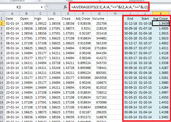Click the insert function fx icon
171x122 pixels.
pyautogui.click(x=65, y=7)
